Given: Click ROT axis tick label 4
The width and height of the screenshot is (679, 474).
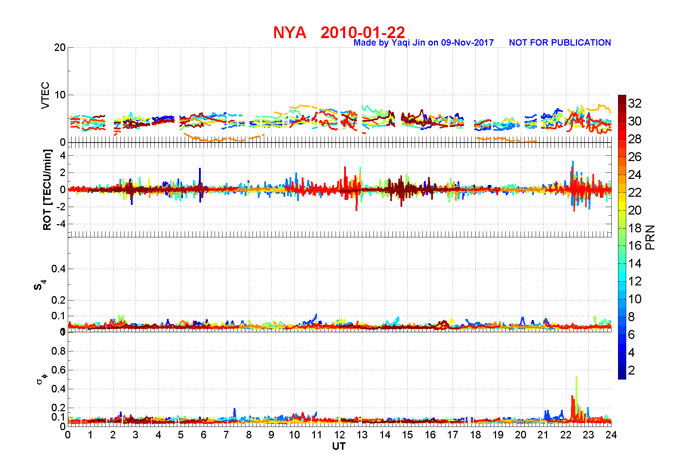Looking at the screenshot, I should (63, 156).
